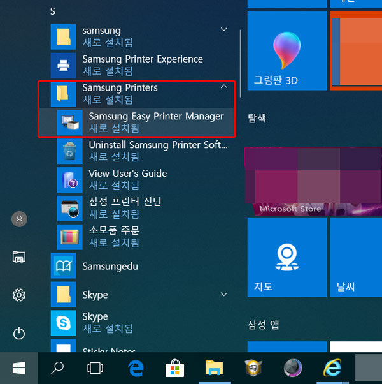Screen dimensions: 382x384
Task: Open the Microsoft Store tile
Action: point(313,182)
